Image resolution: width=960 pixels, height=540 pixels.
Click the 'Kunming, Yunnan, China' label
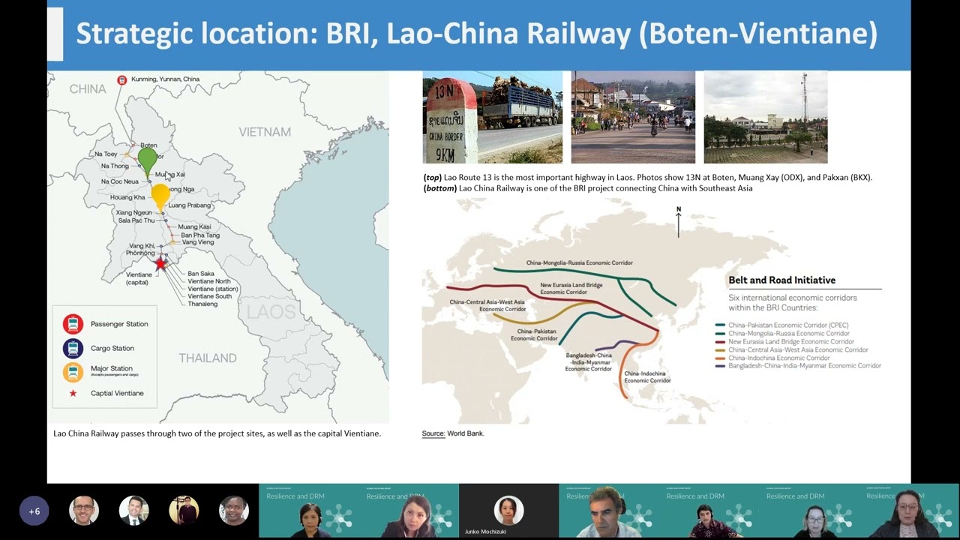165,79
